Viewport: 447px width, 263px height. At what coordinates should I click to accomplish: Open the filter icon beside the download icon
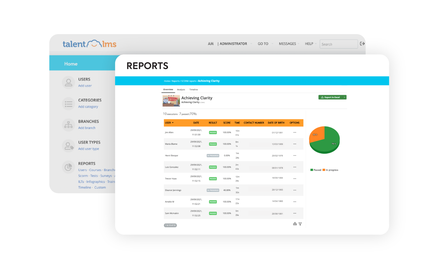300,224
